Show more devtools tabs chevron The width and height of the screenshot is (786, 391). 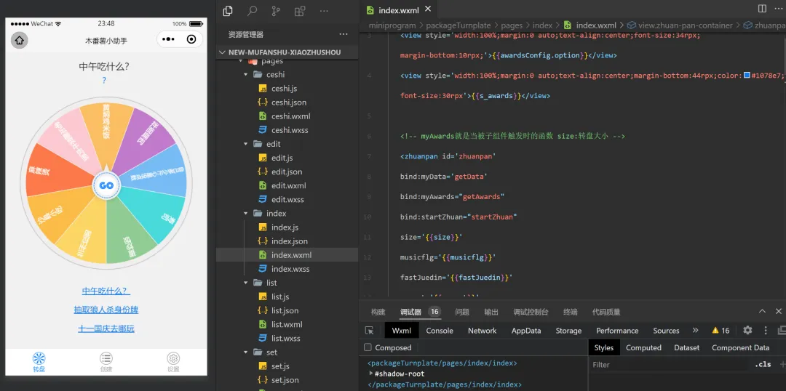[x=695, y=331]
